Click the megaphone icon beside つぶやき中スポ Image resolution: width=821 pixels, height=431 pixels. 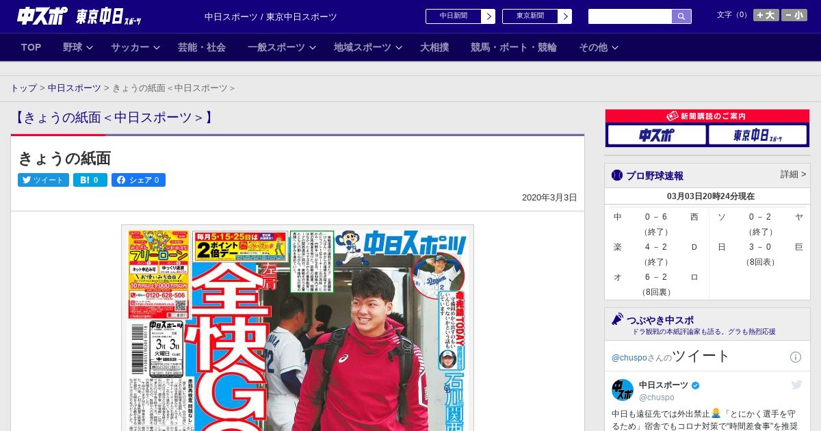[617, 319]
